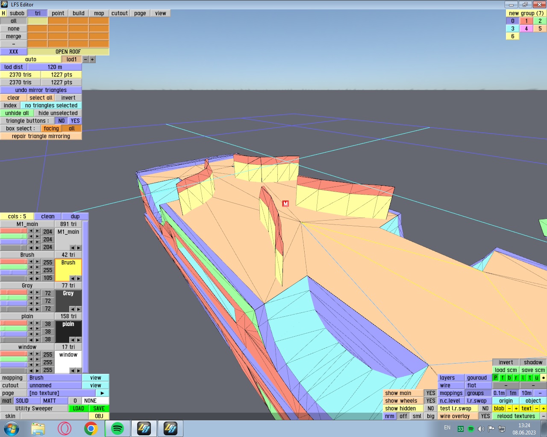Decrease blob size with its minus
The width and height of the screenshot is (547, 437).
[x=509, y=408]
